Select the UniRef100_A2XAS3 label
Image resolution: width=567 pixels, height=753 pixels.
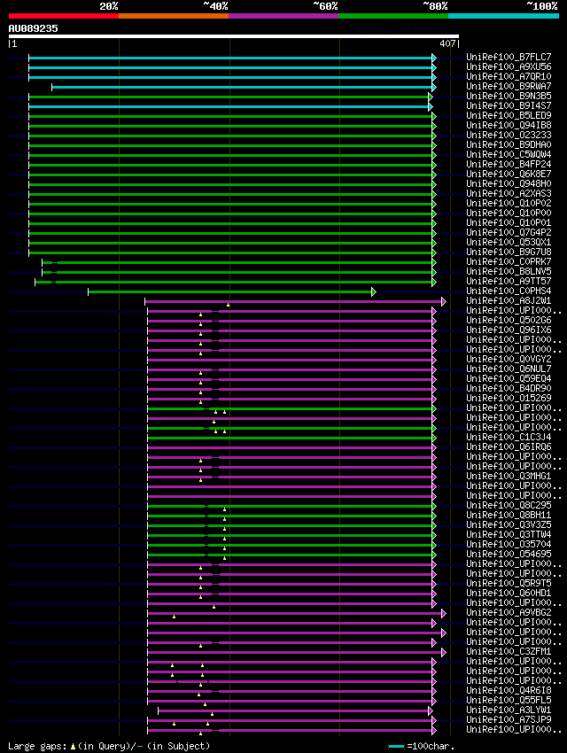[x=509, y=193]
